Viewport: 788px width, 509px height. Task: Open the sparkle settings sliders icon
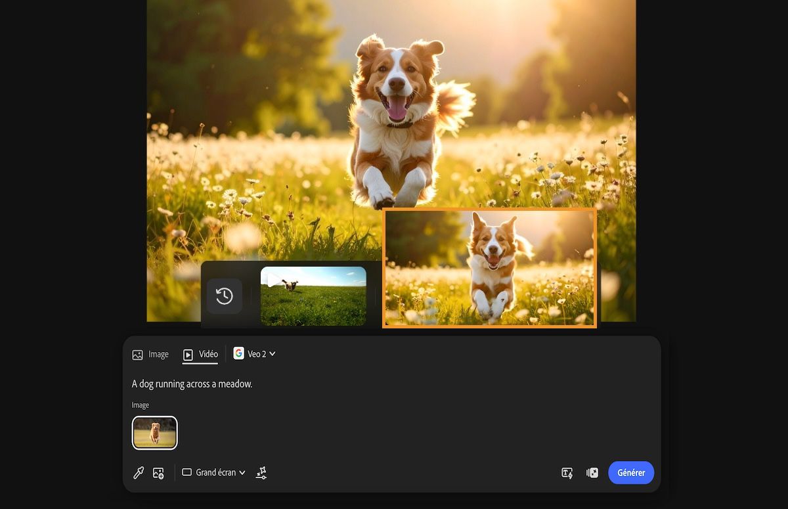pyautogui.click(x=261, y=473)
